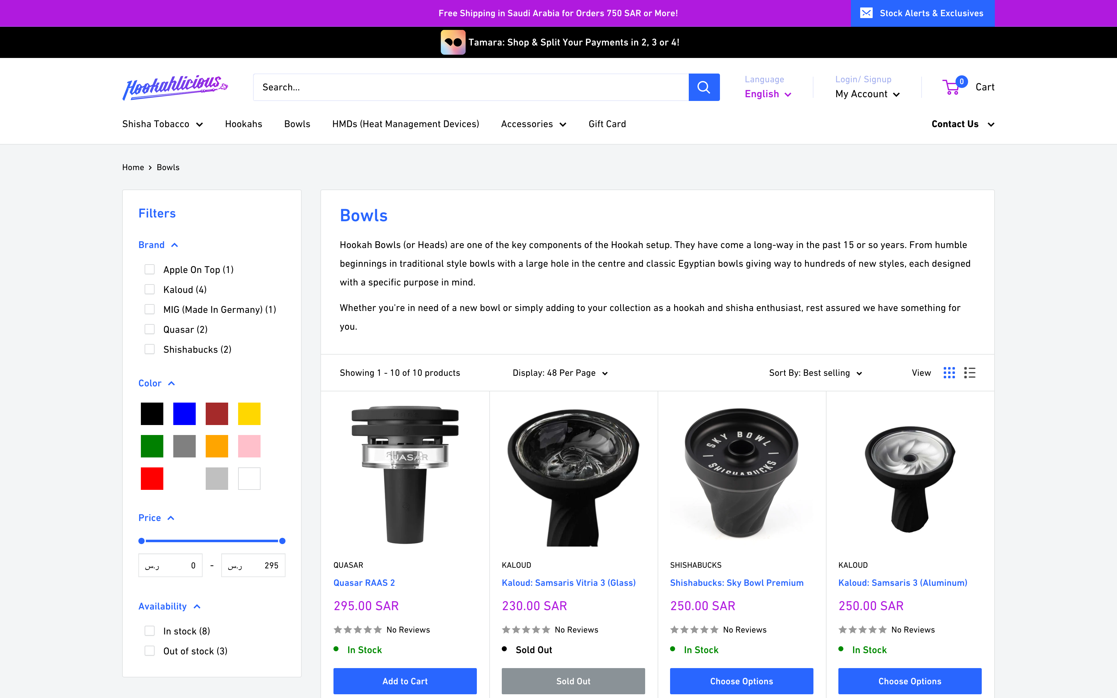Add Quasar RAAS 2 to cart
1117x698 pixels.
point(405,681)
